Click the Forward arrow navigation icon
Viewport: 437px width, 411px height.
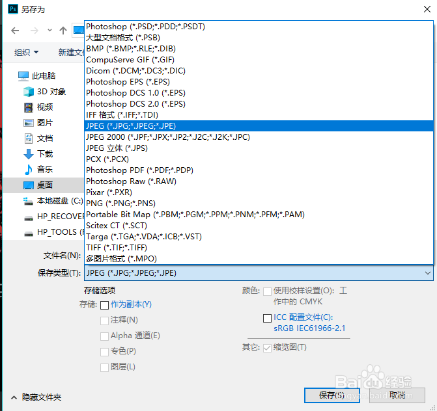point(35,31)
